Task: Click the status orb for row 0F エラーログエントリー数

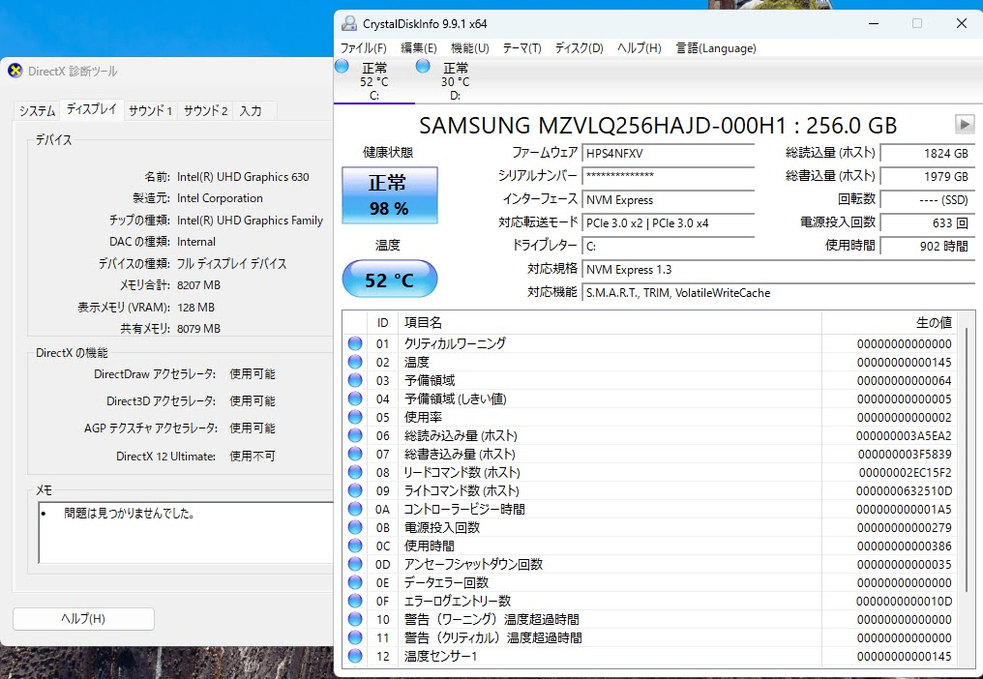Action: (x=355, y=601)
